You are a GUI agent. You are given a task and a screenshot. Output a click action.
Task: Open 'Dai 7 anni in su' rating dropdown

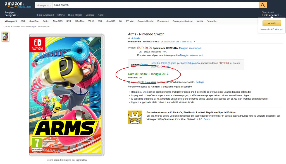[185, 42]
